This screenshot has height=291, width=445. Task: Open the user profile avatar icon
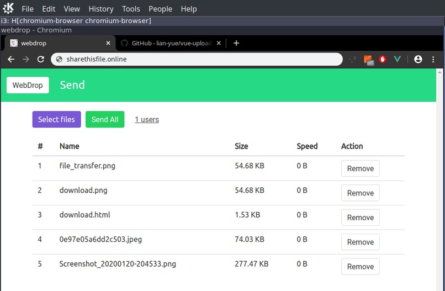[418, 59]
